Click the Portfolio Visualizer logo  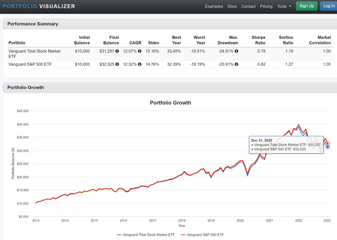[39, 6]
